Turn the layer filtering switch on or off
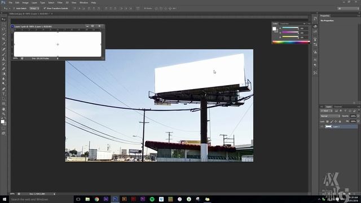The image size is (361, 203). pyautogui.click(x=359, y=111)
